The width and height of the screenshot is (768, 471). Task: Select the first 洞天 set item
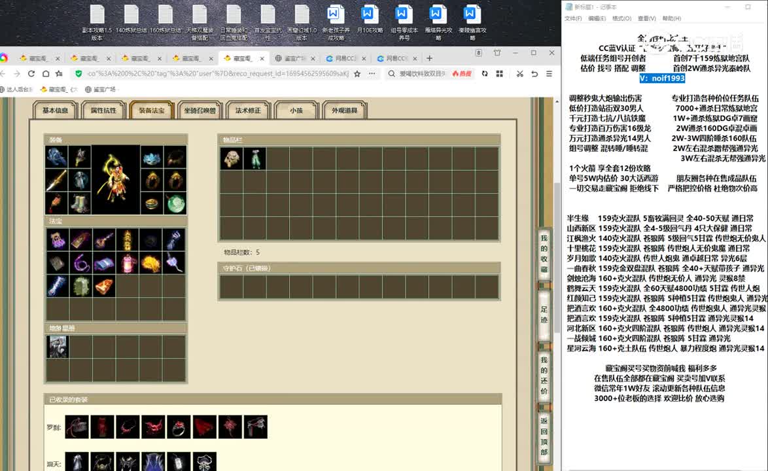77,463
